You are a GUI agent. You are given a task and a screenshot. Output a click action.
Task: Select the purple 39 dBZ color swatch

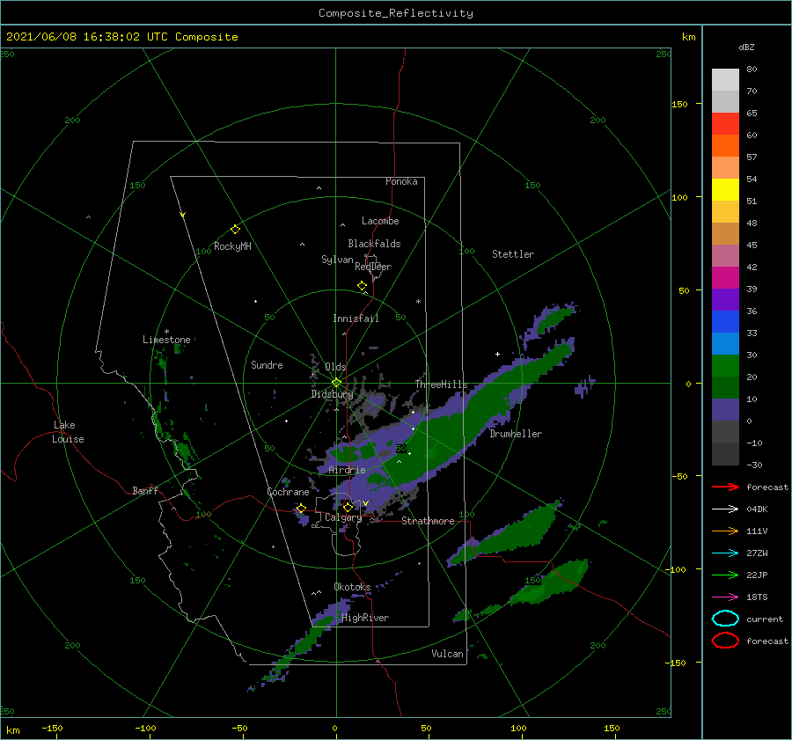[725, 299]
